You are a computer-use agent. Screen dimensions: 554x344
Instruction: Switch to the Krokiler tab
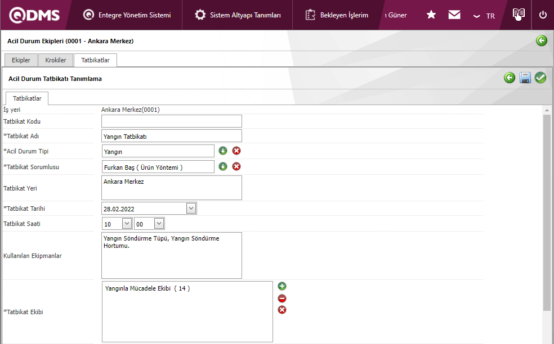click(56, 60)
